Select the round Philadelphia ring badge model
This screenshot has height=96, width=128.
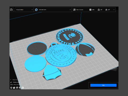point(70,37)
